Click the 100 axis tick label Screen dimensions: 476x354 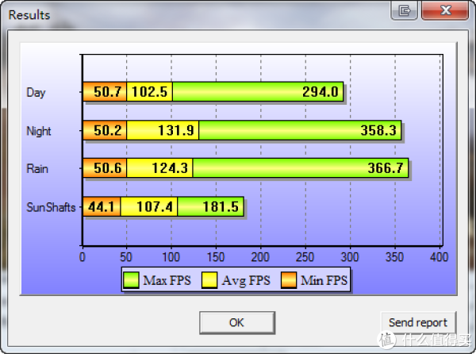point(171,257)
